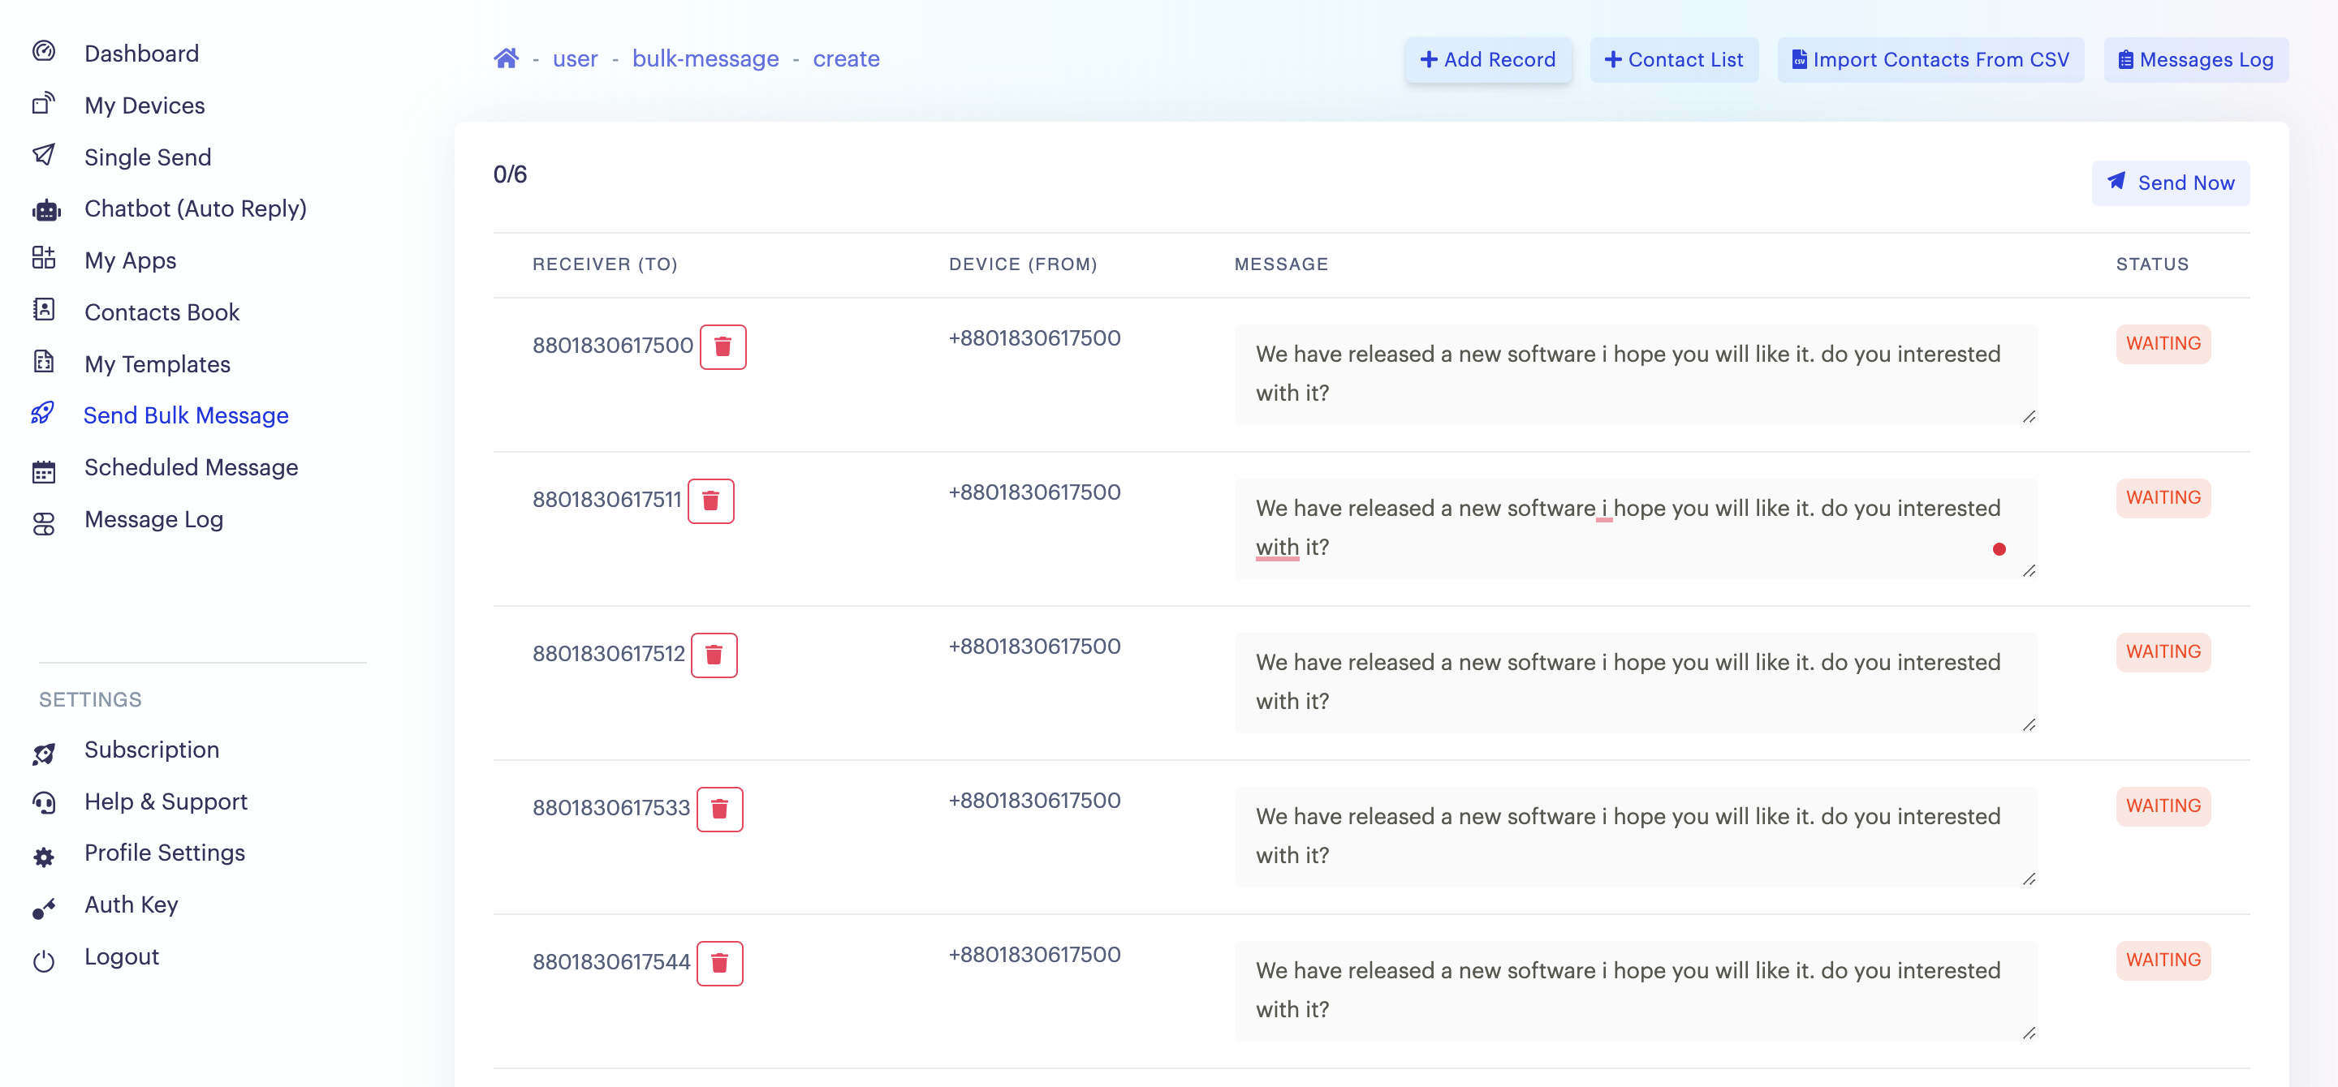Remove receiver 8801830617512 using trash icon

pyautogui.click(x=714, y=655)
